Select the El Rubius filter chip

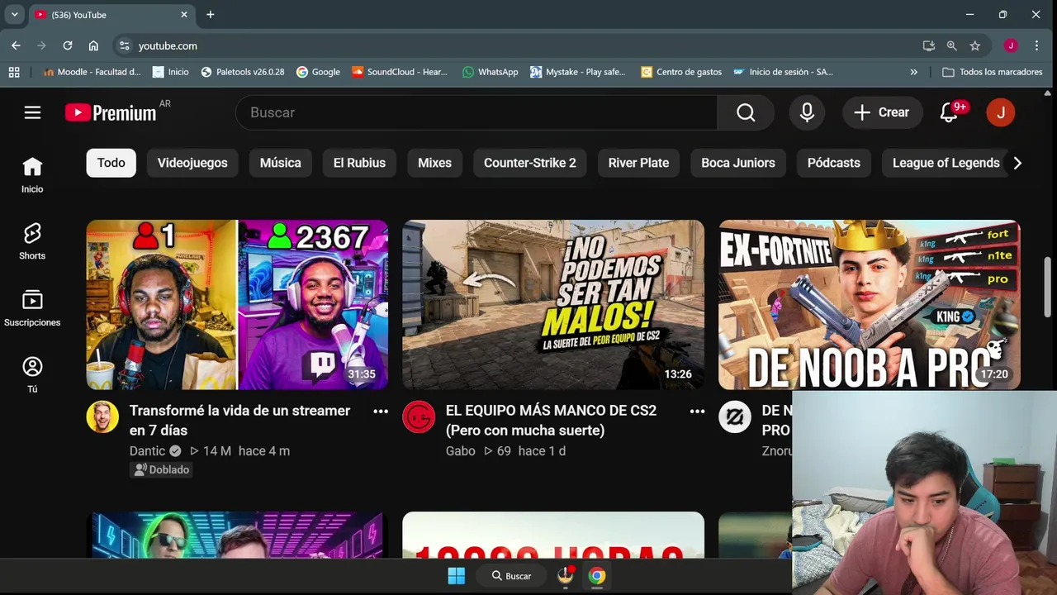pyautogui.click(x=359, y=163)
